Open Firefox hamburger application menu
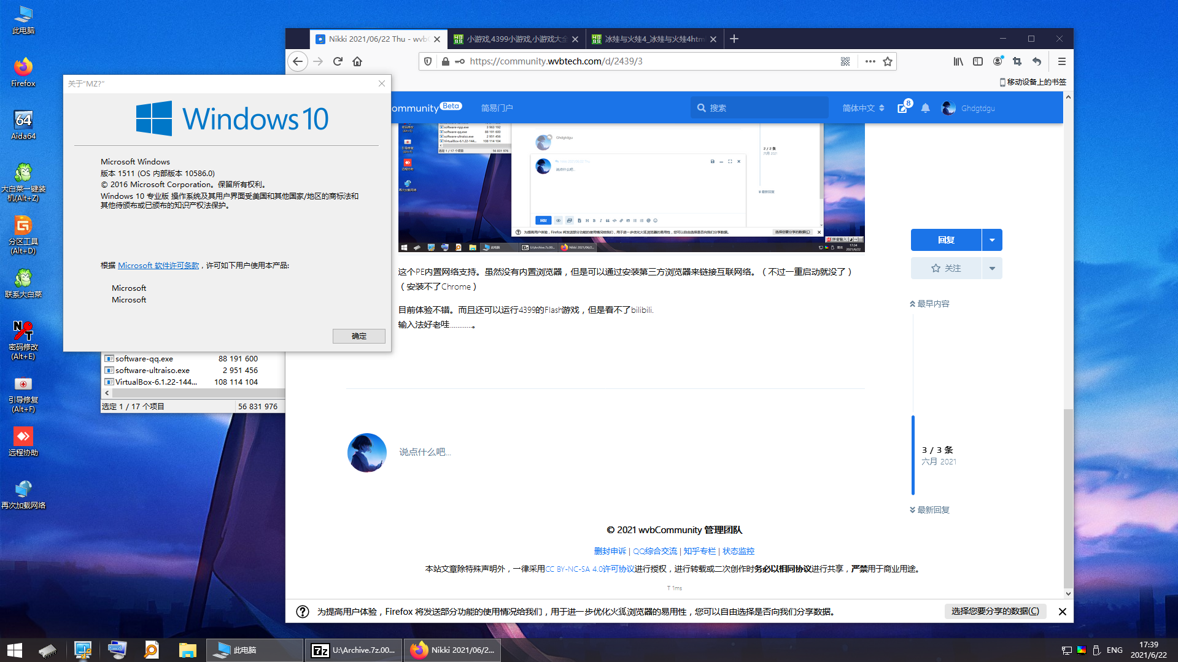The height and width of the screenshot is (662, 1178). (x=1061, y=61)
